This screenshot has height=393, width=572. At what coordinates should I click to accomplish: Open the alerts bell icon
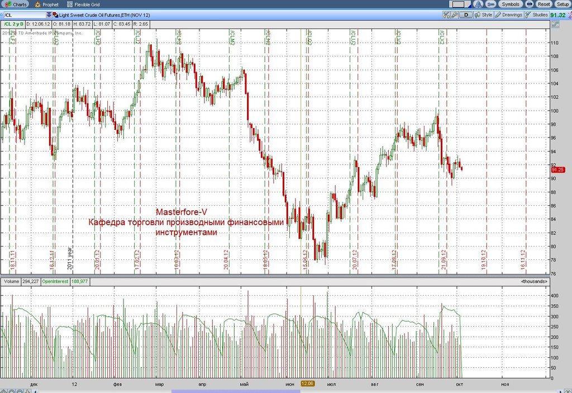(x=478, y=4)
